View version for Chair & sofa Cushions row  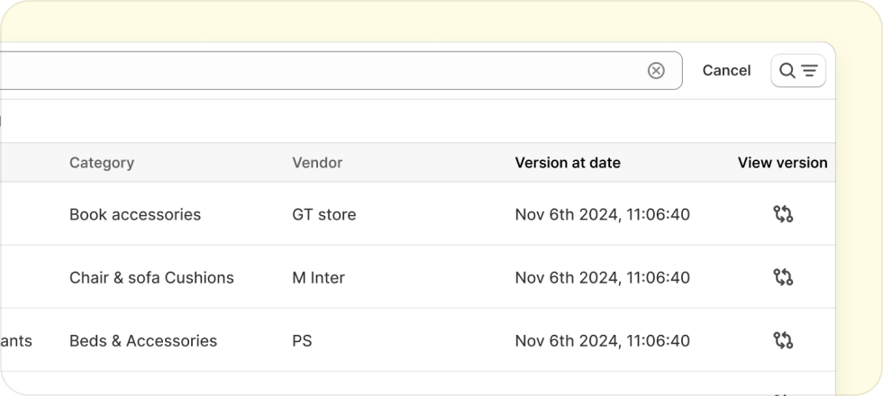783,277
